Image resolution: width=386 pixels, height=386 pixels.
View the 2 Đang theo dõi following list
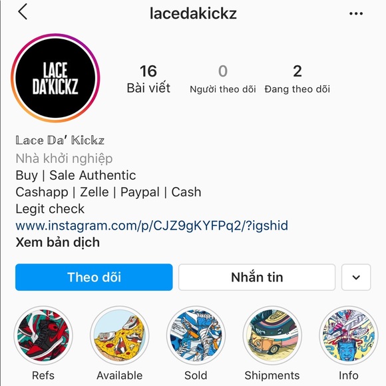297,79
